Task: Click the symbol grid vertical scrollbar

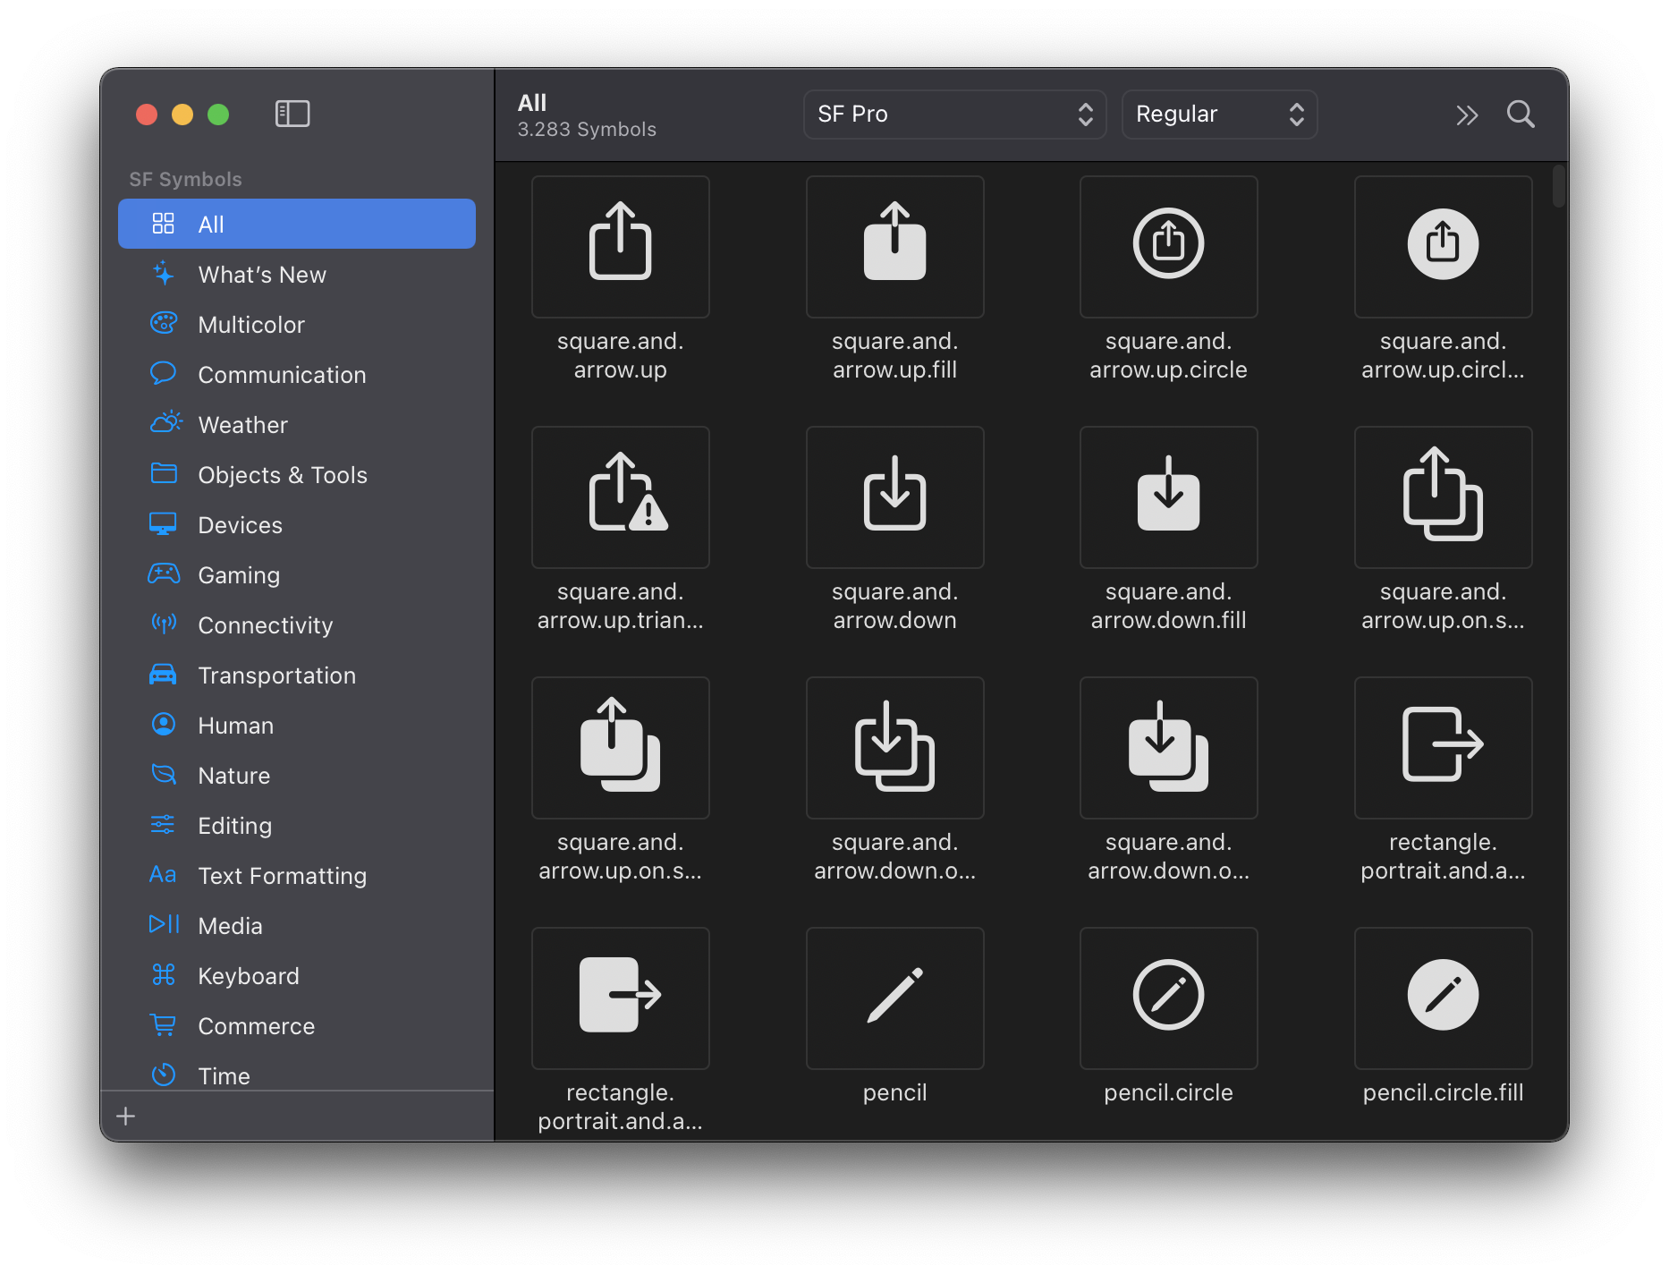Action: 1558,187
